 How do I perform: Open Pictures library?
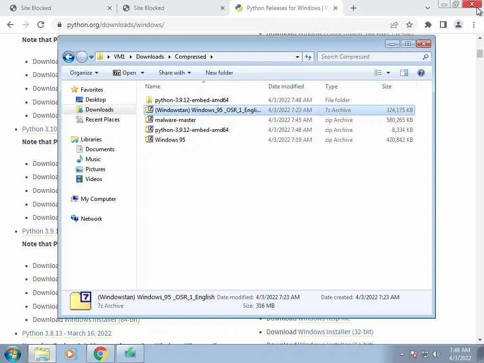[95, 169]
